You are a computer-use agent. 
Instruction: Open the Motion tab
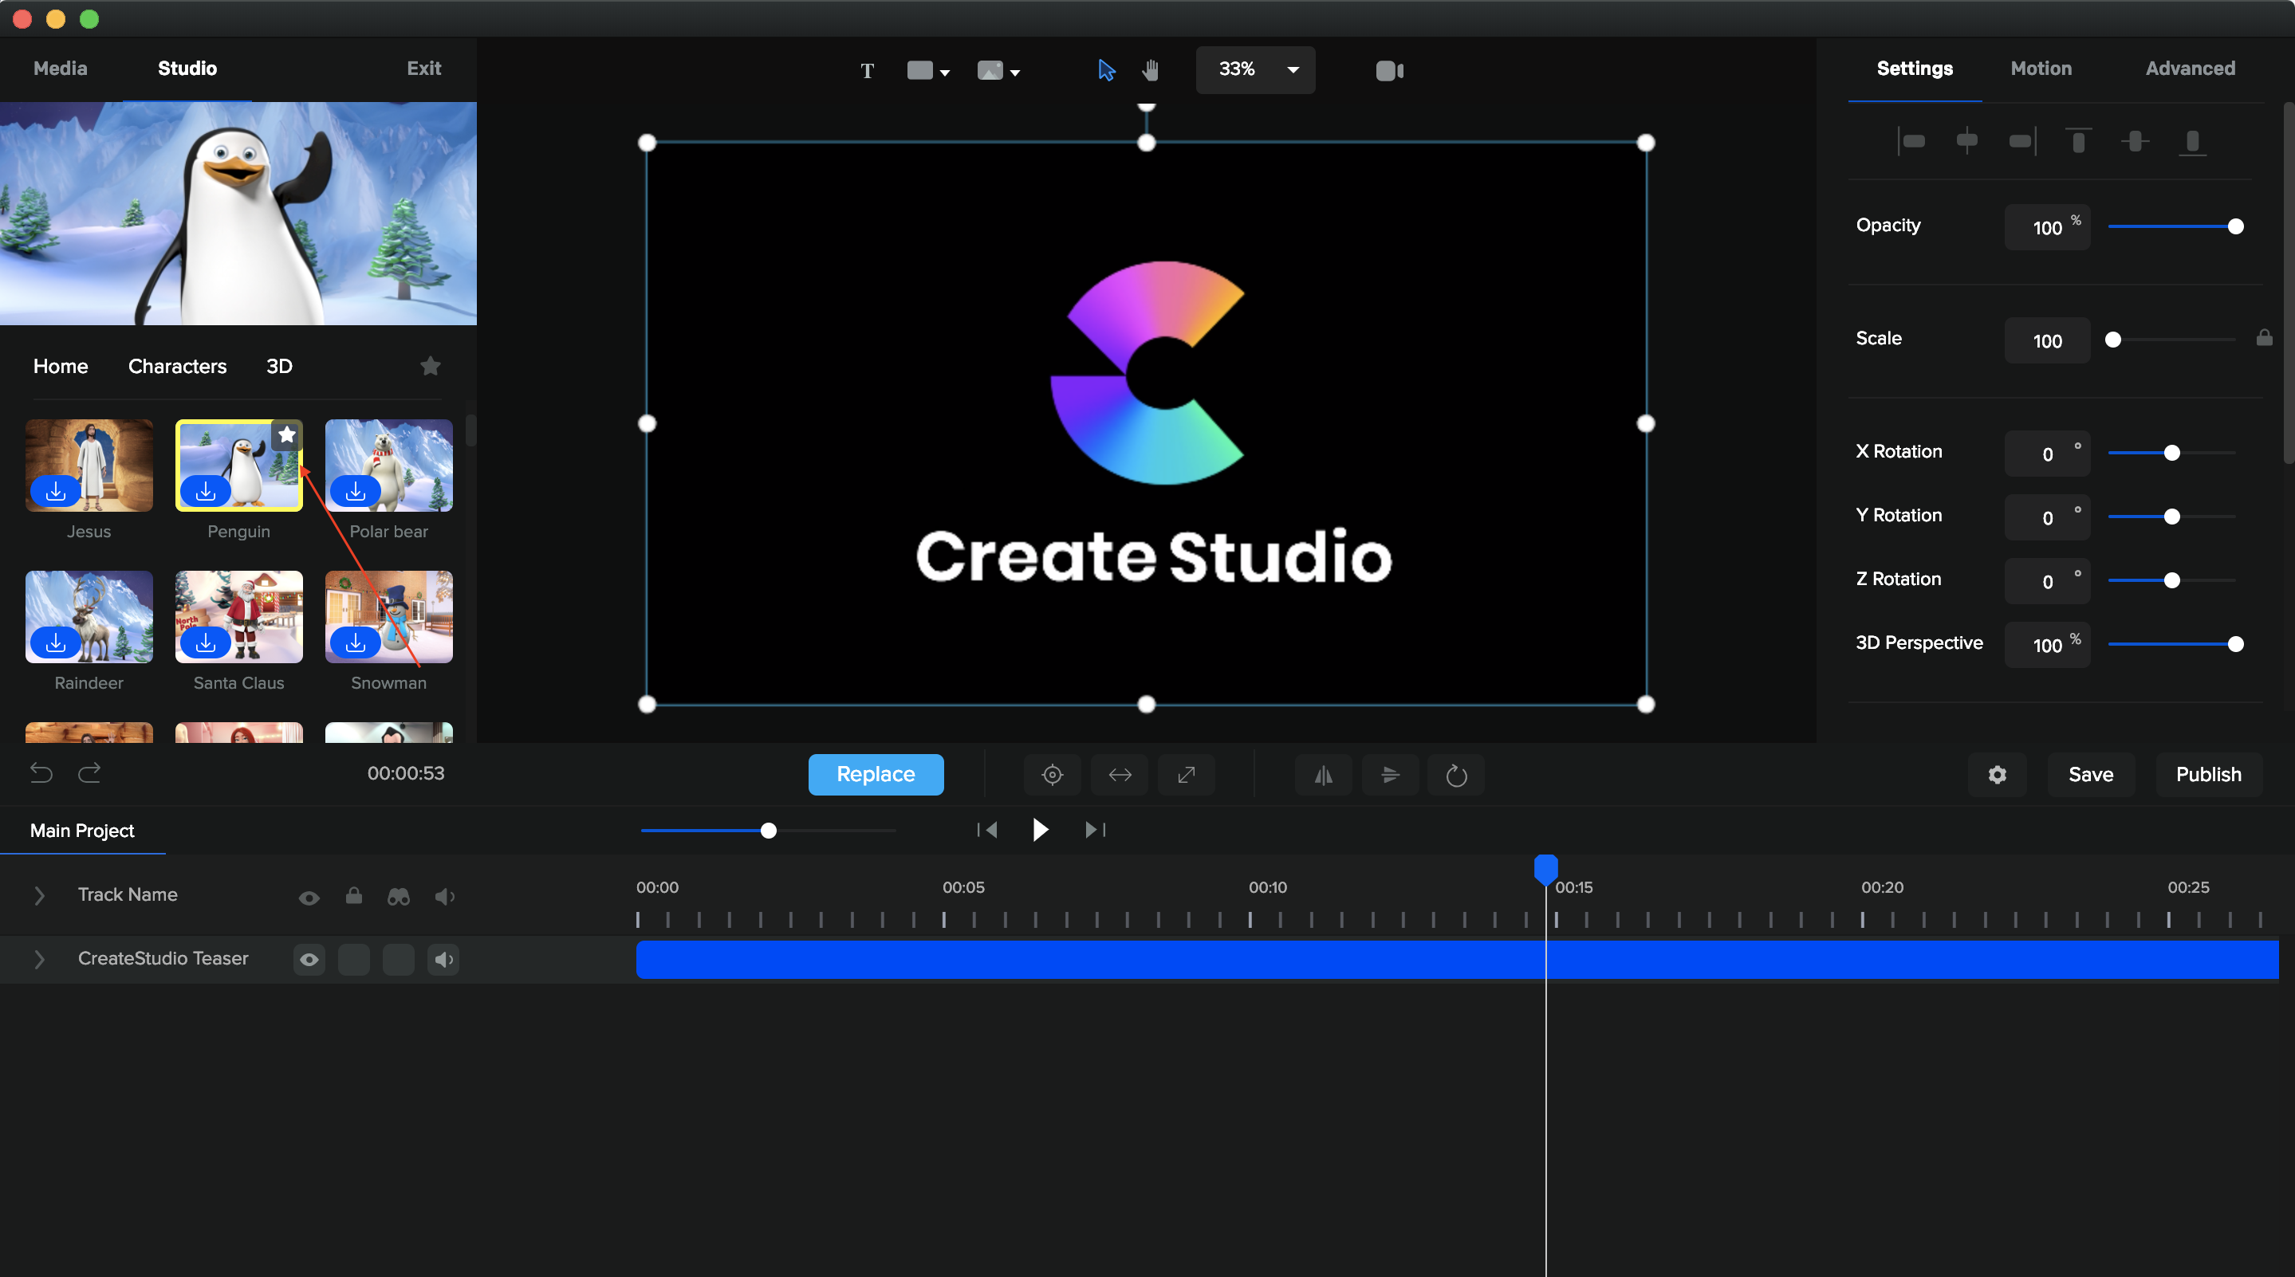2041,69
